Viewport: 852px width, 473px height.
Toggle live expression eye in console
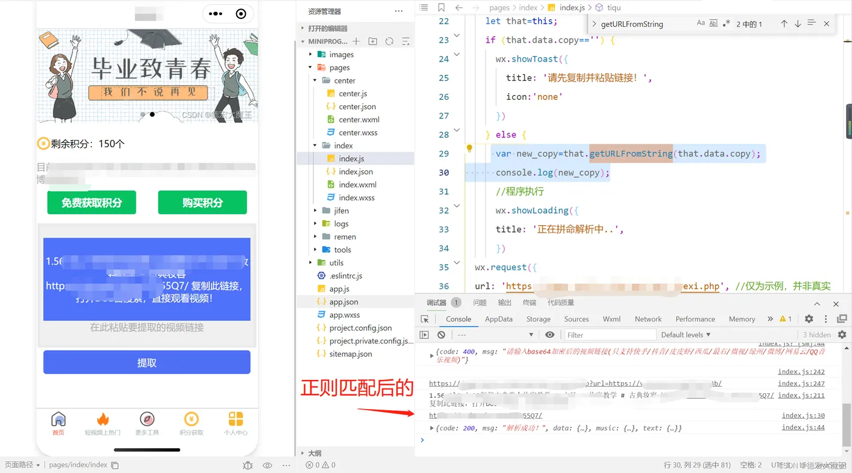550,335
